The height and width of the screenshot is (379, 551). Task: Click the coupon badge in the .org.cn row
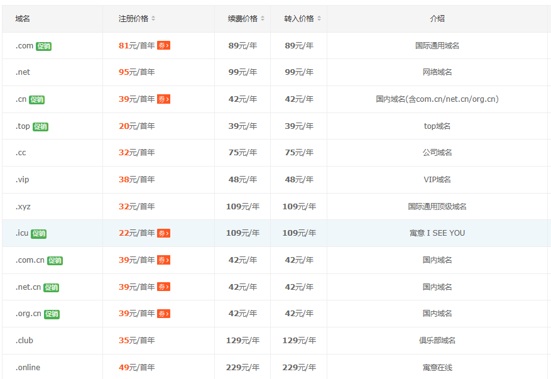[163, 314]
